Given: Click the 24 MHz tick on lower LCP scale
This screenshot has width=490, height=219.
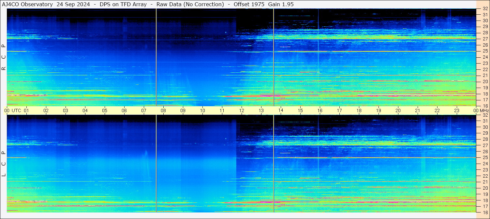Looking at the screenshot, I should tap(485, 164).
